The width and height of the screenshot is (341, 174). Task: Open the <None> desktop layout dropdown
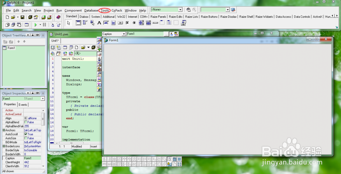(x=180, y=10)
